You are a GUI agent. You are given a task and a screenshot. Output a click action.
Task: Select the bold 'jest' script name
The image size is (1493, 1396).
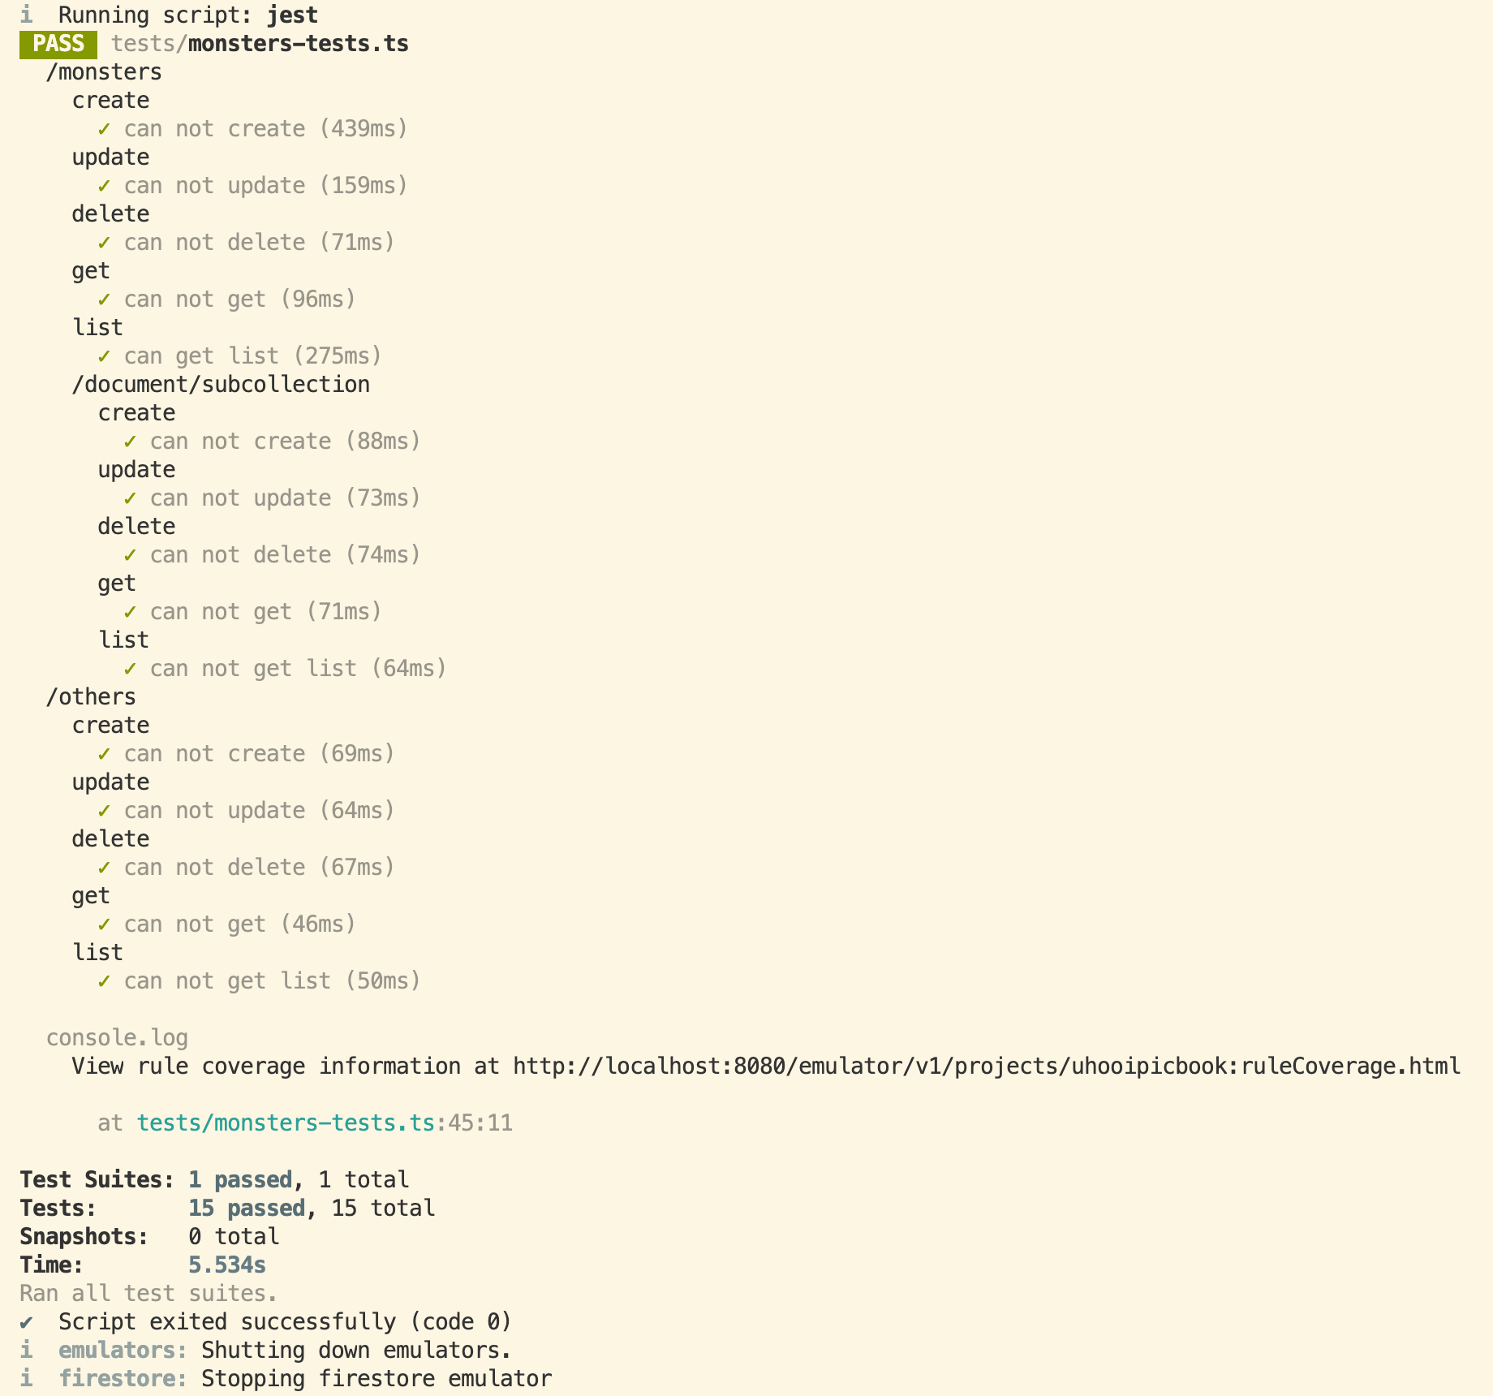coord(292,15)
